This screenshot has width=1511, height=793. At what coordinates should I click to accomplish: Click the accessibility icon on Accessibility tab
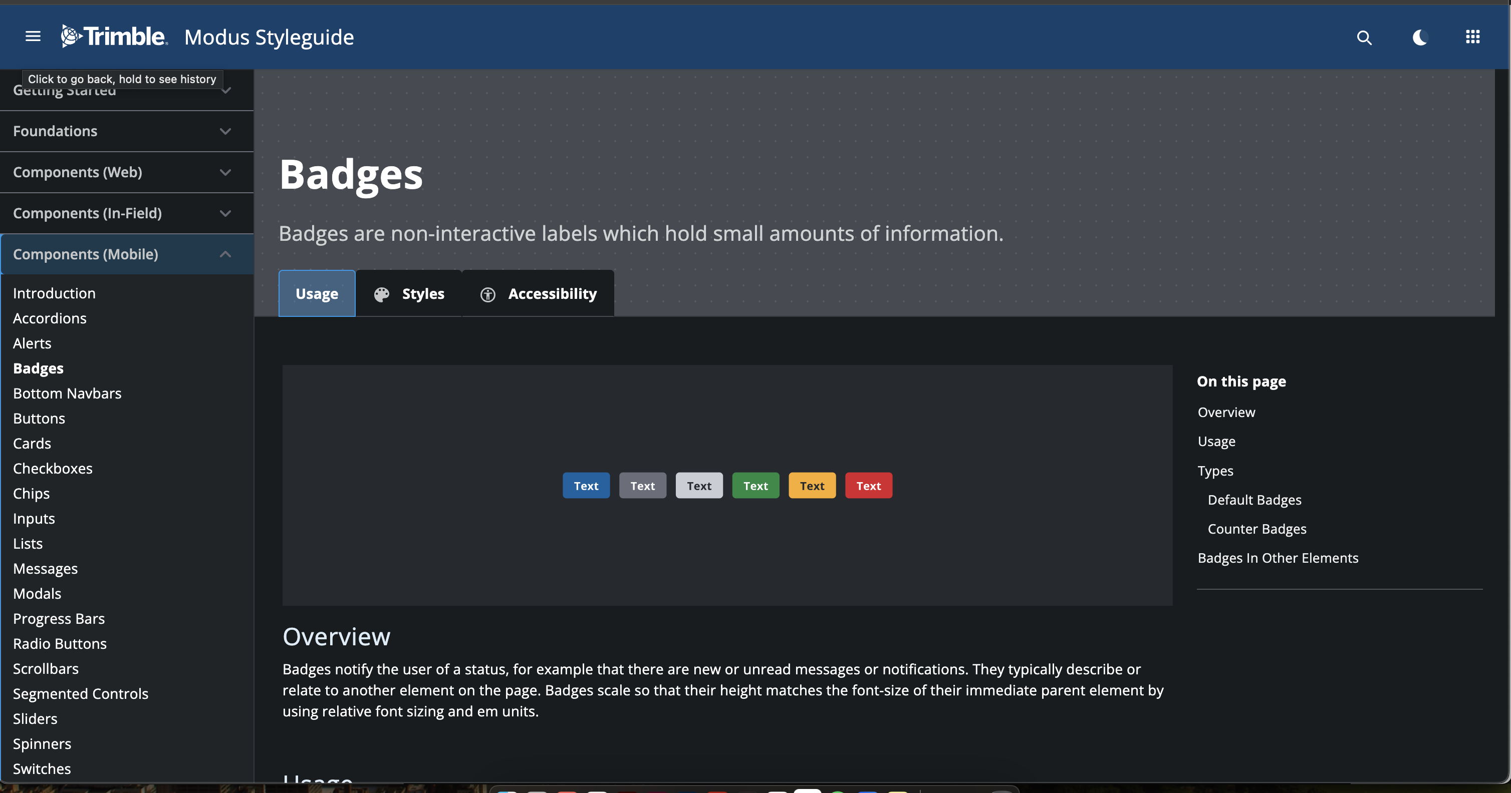pyautogui.click(x=487, y=294)
